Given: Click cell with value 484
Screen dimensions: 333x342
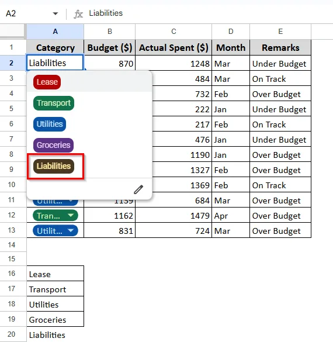Looking at the screenshot, I should (182, 78).
